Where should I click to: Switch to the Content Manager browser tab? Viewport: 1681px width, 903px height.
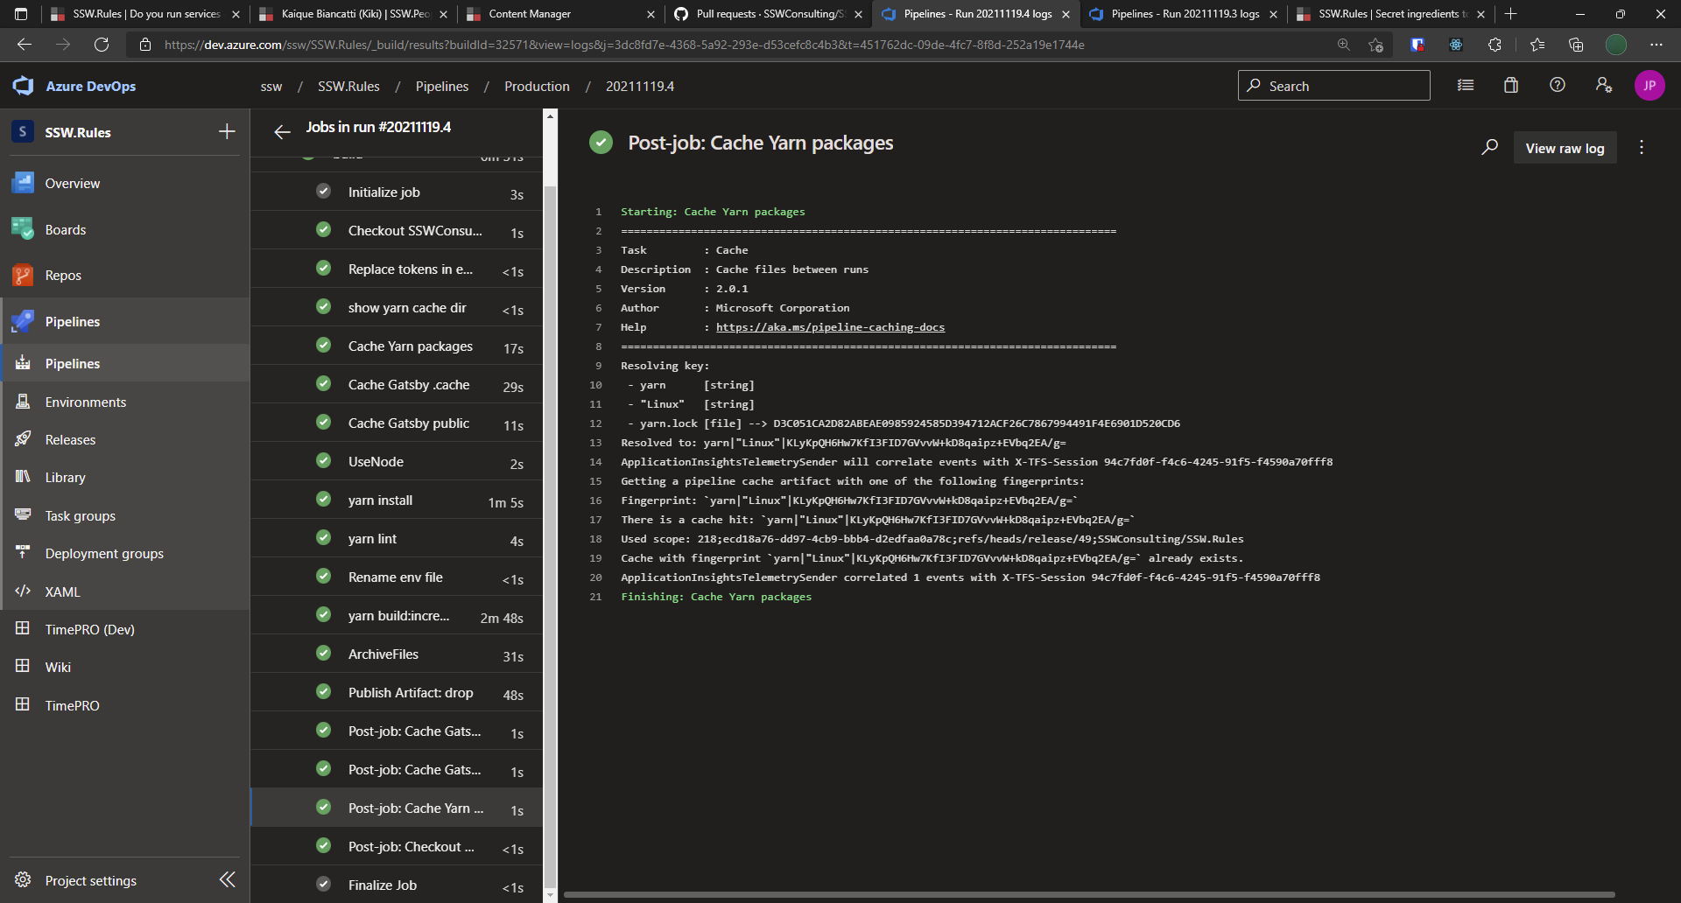click(x=560, y=14)
